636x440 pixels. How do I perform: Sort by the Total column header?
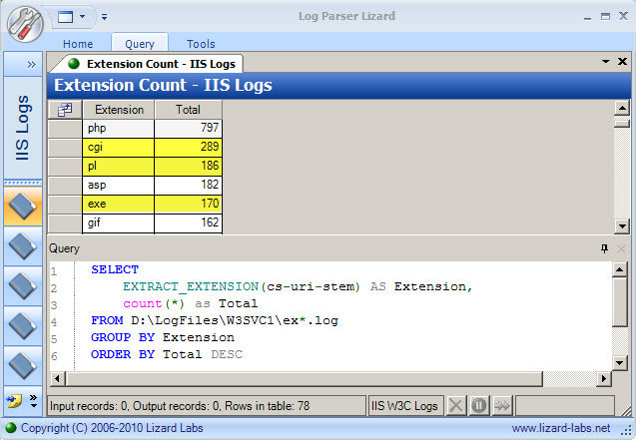click(x=188, y=110)
